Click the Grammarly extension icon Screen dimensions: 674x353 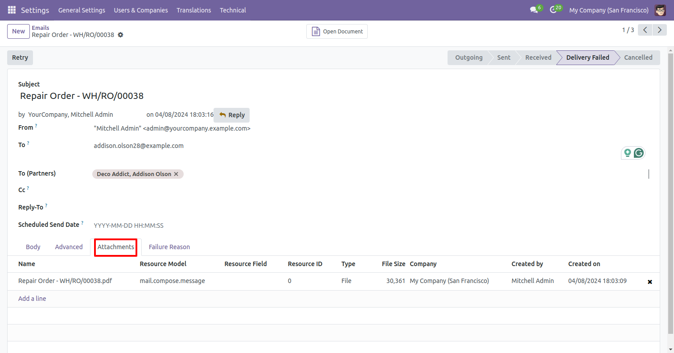click(639, 153)
